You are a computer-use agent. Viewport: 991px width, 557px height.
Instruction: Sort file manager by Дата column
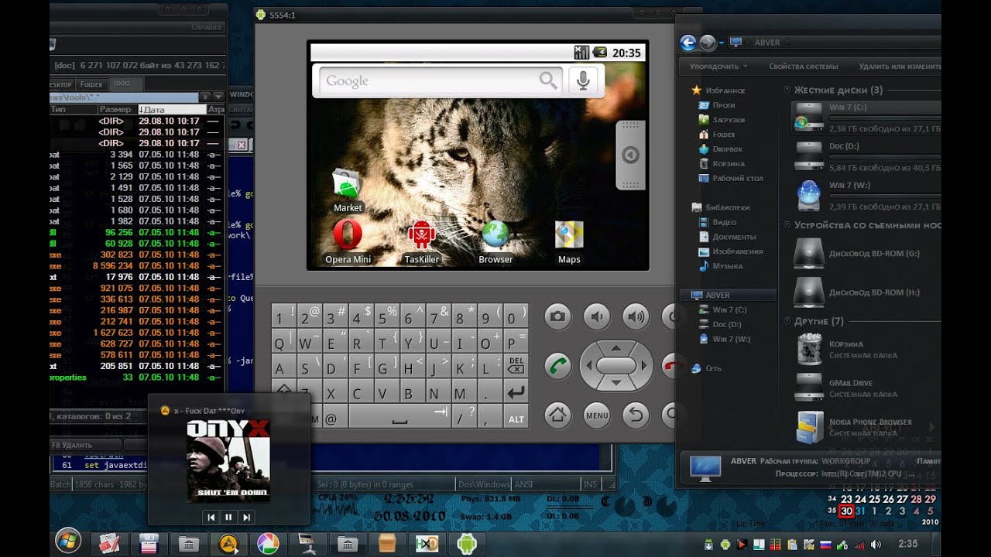click(x=172, y=110)
